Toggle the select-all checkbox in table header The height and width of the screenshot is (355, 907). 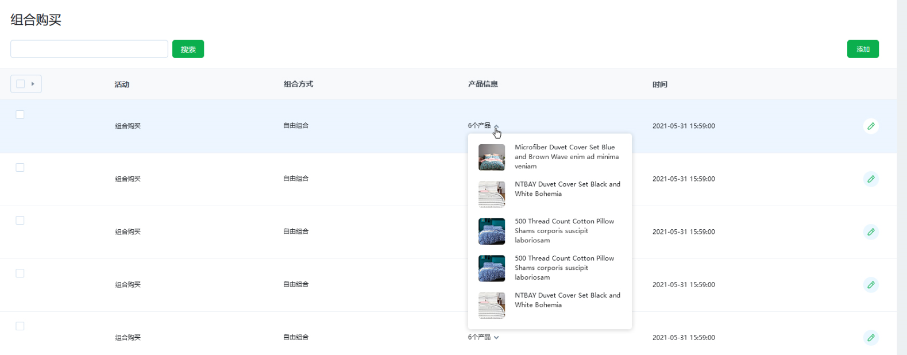[x=21, y=84]
